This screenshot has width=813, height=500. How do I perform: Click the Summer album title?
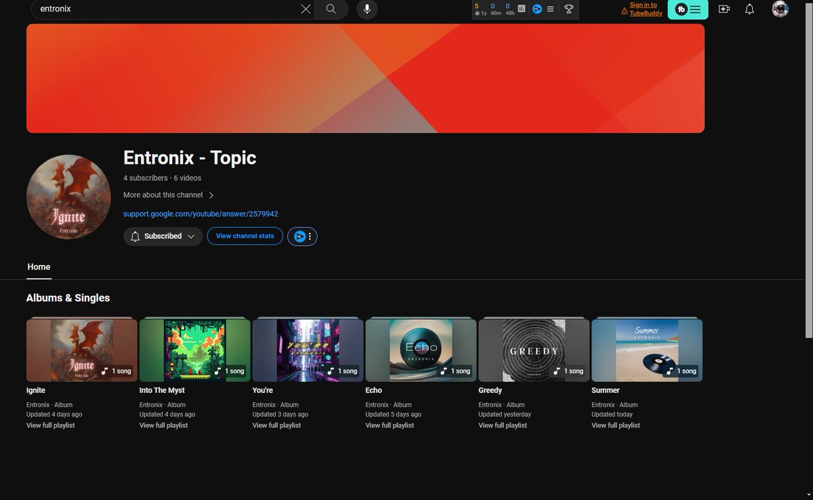[x=606, y=390]
